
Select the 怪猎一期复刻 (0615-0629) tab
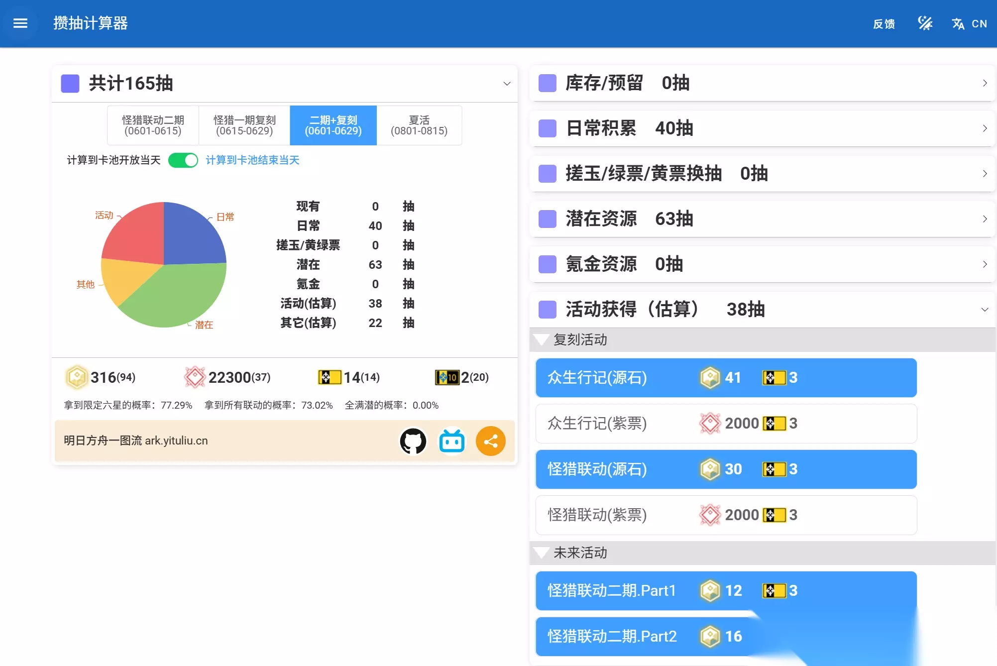(244, 125)
